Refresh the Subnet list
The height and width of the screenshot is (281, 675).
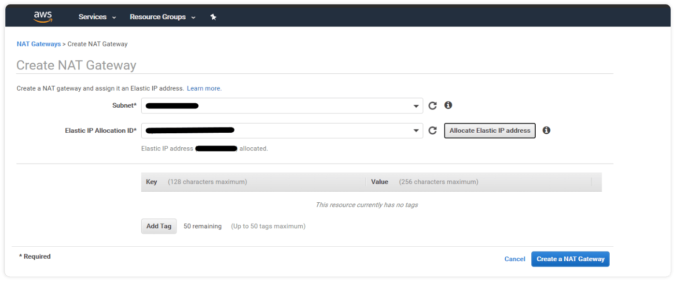pyautogui.click(x=433, y=106)
